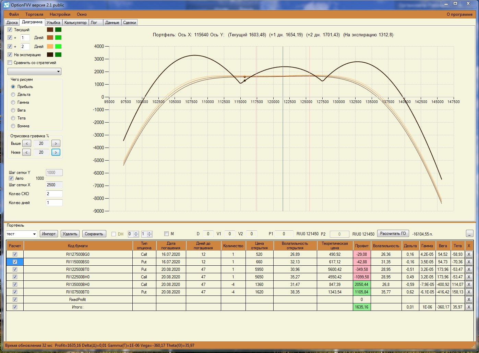479x353 pixels.
Task: Click the right arrow next to Ниже
Action: pyautogui.click(x=56, y=152)
